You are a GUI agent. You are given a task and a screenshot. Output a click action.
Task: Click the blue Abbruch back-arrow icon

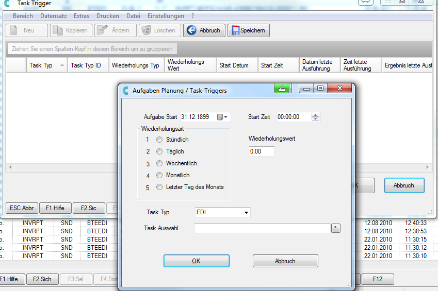point(191,30)
